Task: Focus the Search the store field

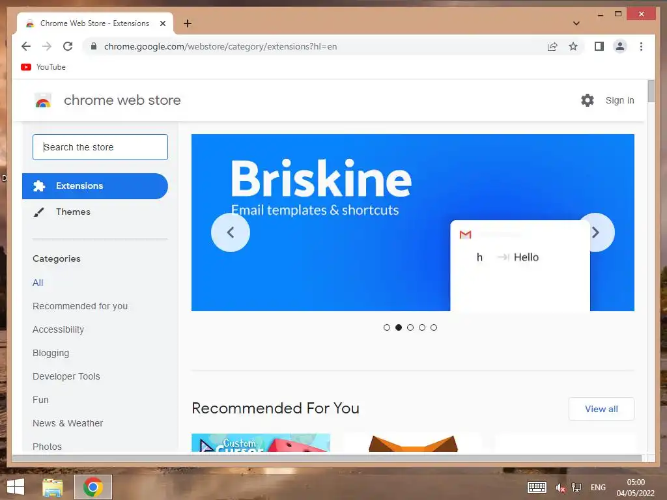Action: click(x=100, y=147)
